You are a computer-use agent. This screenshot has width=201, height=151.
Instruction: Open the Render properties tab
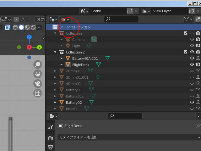pos(51,138)
